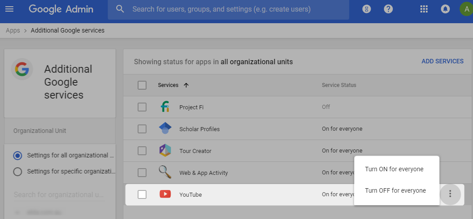Open the Tour Creator service
The height and width of the screenshot is (219, 473).
195,151
